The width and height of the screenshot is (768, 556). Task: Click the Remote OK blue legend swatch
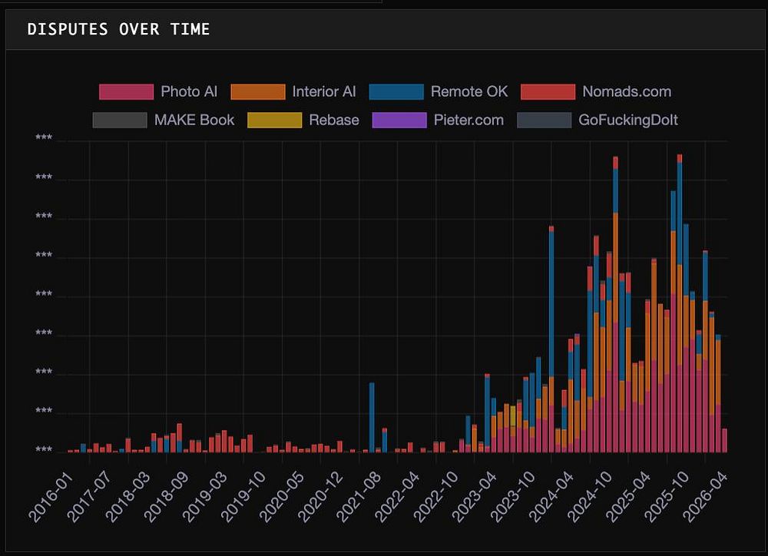pyautogui.click(x=396, y=91)
